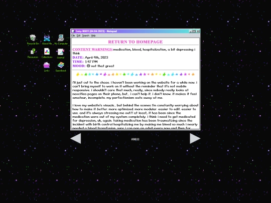Click the Notepad window title text
This screenshot has height=203, width=271.
pos(96,31)
